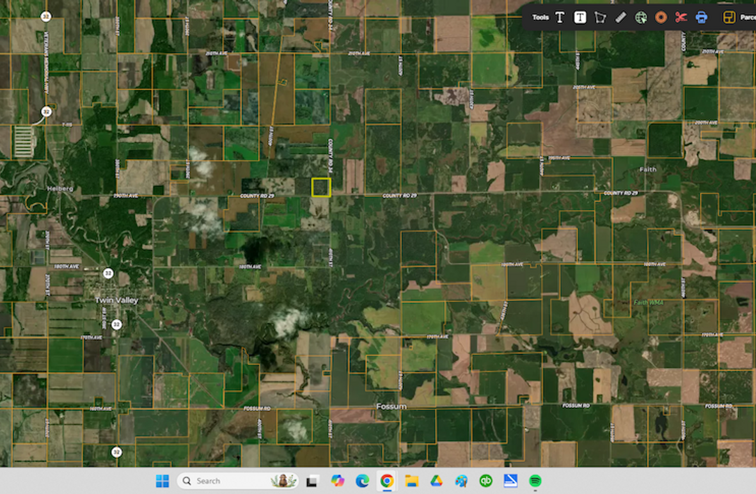Open Spotify from the taskbar
The image size is (756, 494).
pos(535,481)
